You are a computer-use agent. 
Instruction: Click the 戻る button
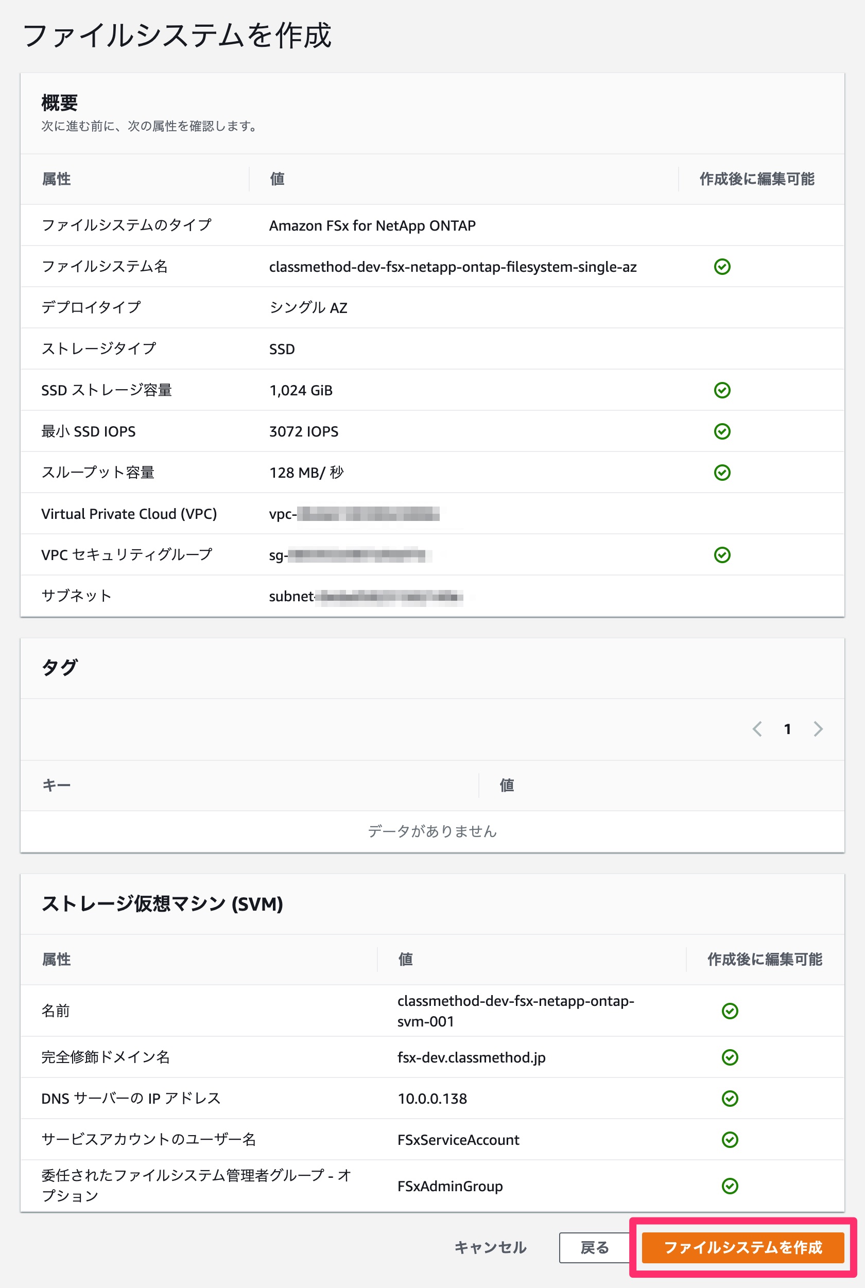(x=594, y=1247)
